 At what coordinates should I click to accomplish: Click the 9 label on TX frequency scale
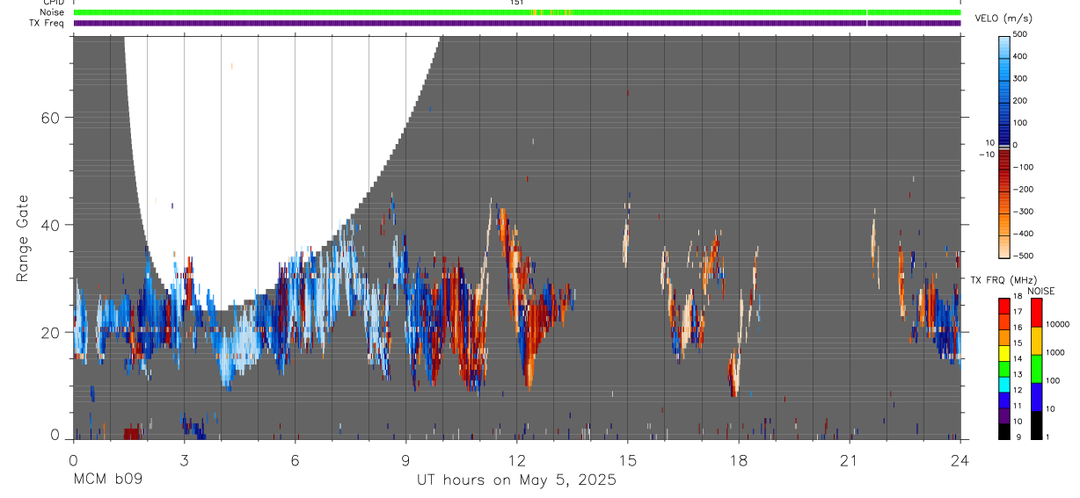(x=1018, y=437)
